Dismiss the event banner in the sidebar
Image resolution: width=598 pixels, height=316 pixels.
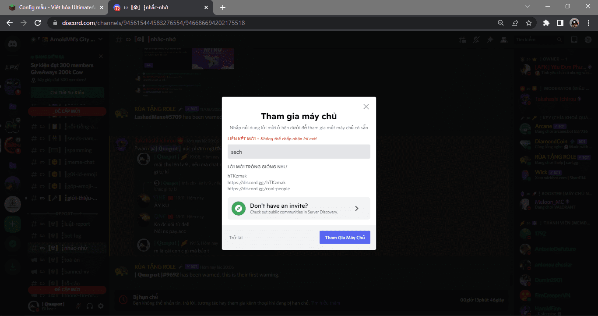click(x=101, y=57)
